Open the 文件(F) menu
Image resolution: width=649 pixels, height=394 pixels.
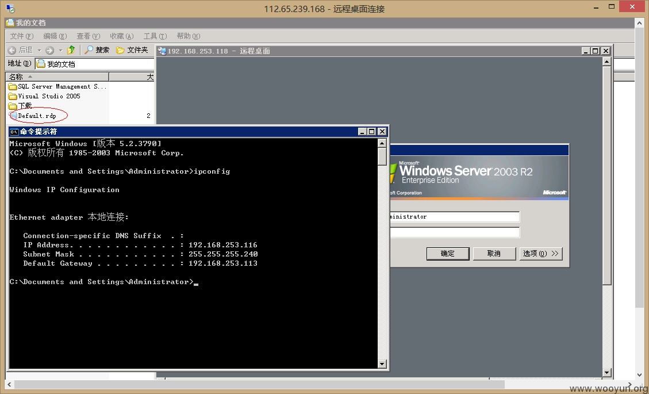pyautogui.click(x=21, y=36)
